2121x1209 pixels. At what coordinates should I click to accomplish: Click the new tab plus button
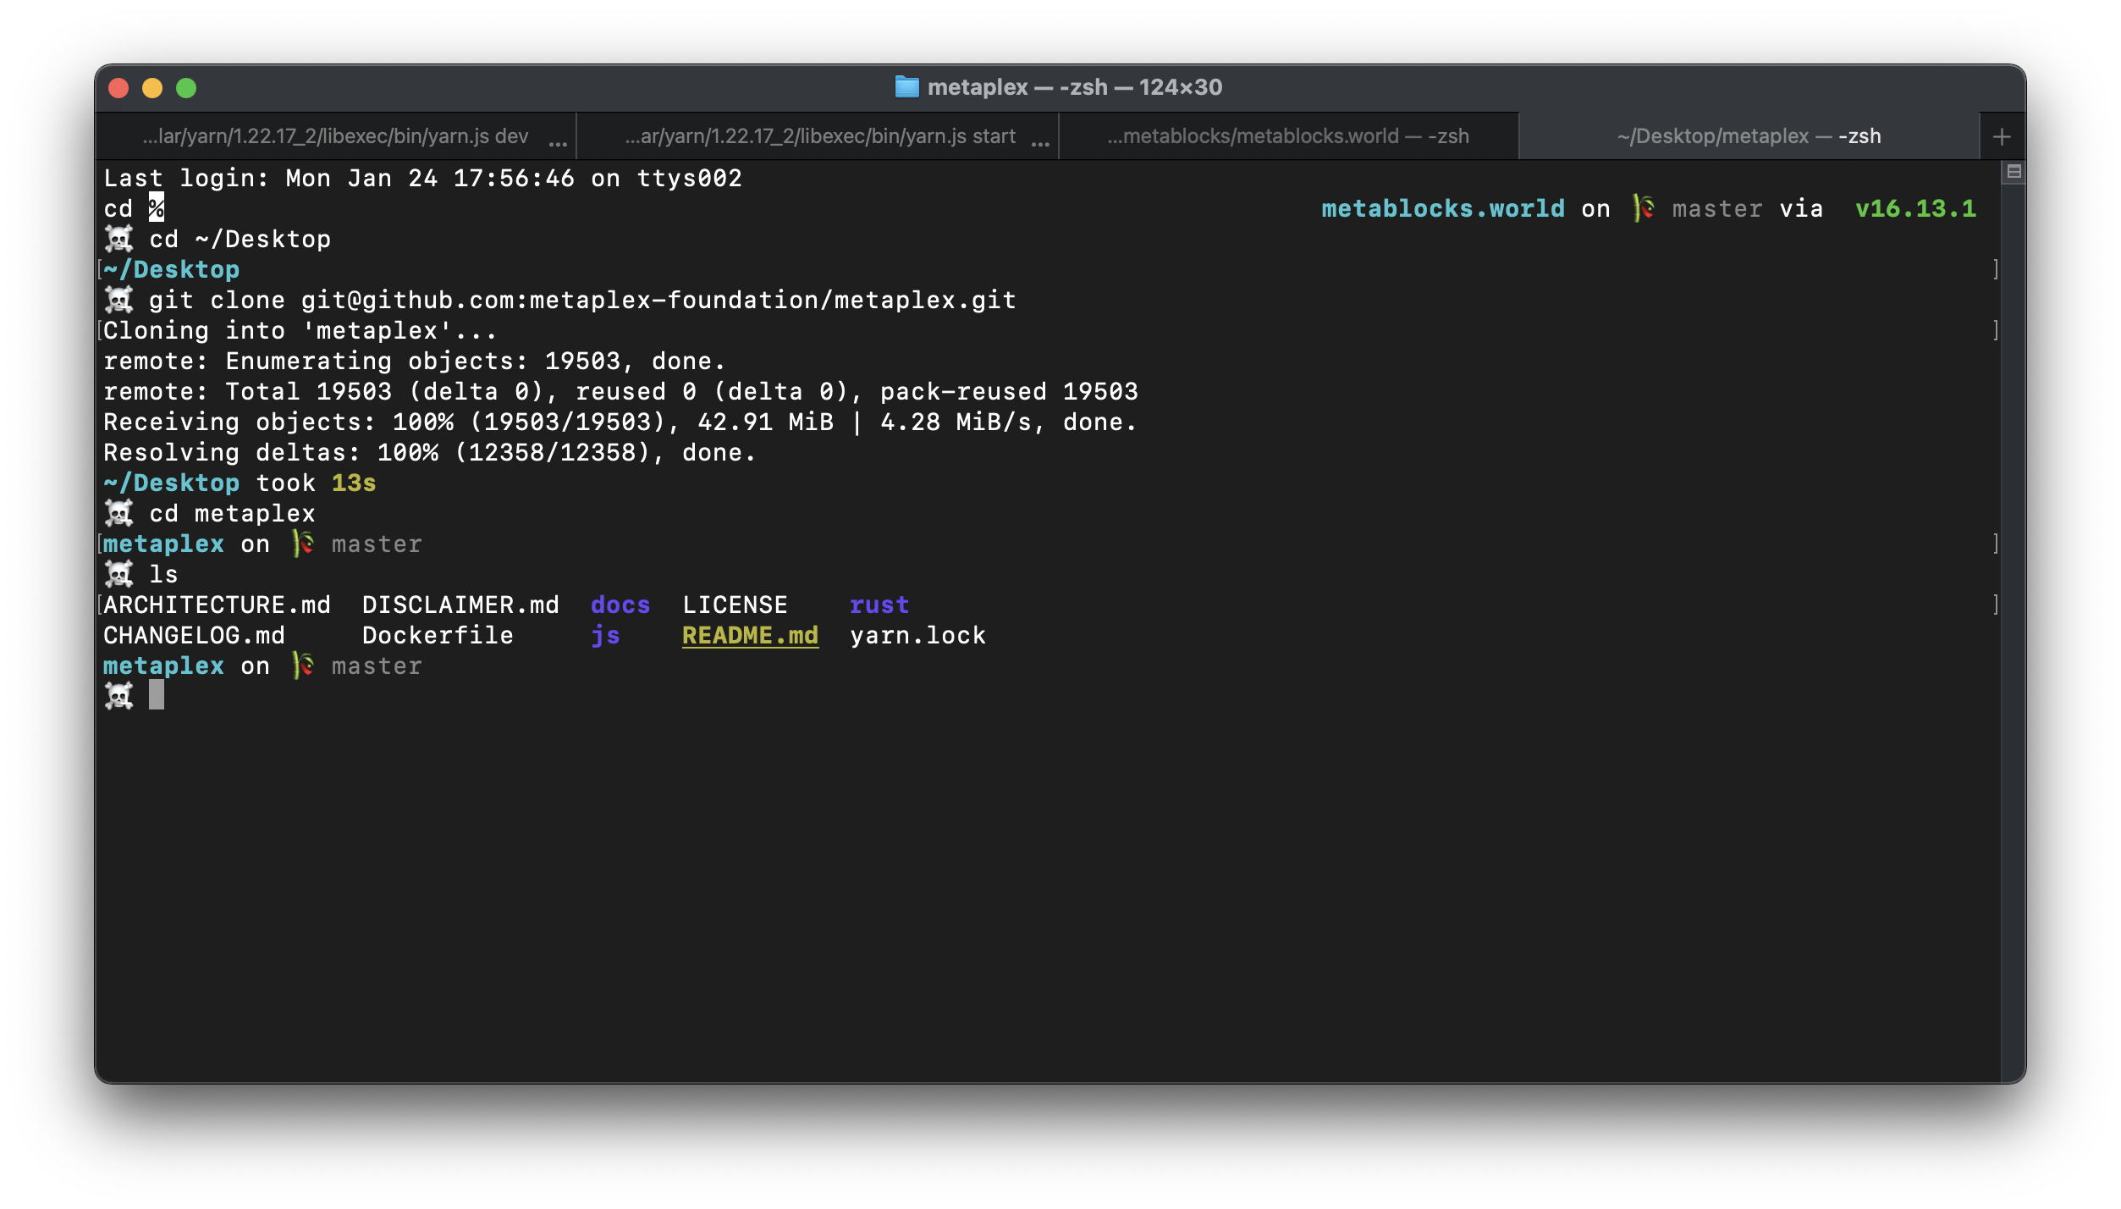2002,137
